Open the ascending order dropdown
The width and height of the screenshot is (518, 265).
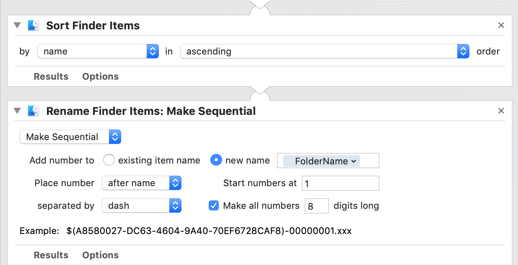pyautogui.click(x=324, y=52)
